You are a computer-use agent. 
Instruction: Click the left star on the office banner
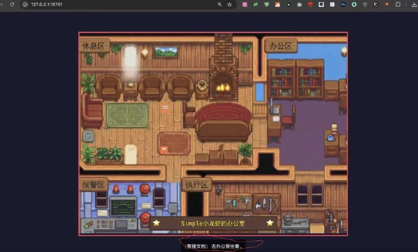[x=156, y=223]
